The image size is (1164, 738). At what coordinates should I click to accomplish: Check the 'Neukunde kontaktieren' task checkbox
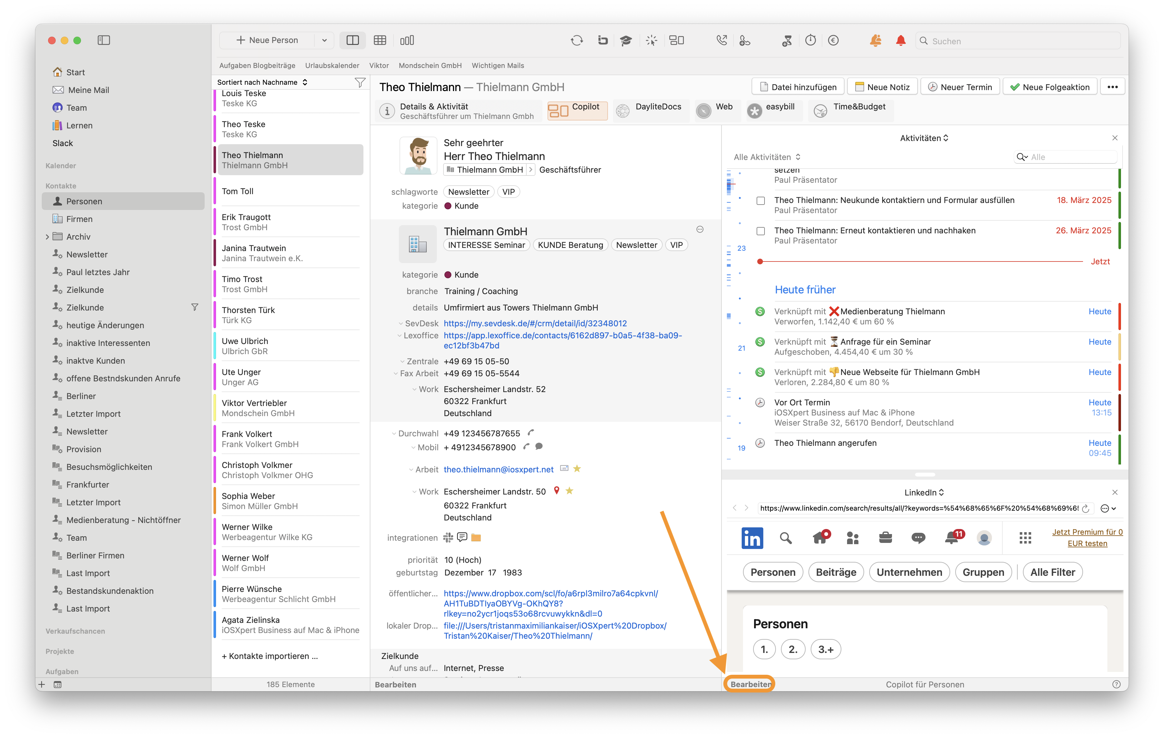point(760,200)
